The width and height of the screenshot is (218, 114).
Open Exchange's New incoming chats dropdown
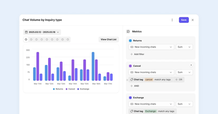pos(151,104)
